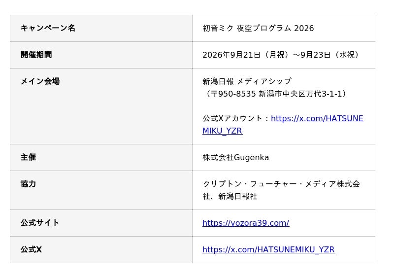This screenshot has height=278, width=394.
Task: Click the メイン会場 header cell
Action: (x=101, y=106)
